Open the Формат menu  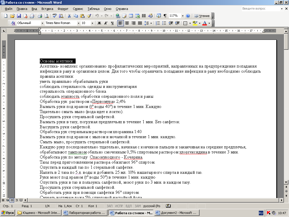(x=63, y=9)
